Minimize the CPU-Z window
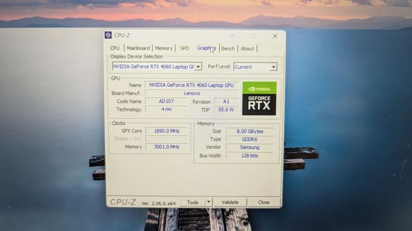The width and height of the screenshot is (412, 231). pos(232,36)
